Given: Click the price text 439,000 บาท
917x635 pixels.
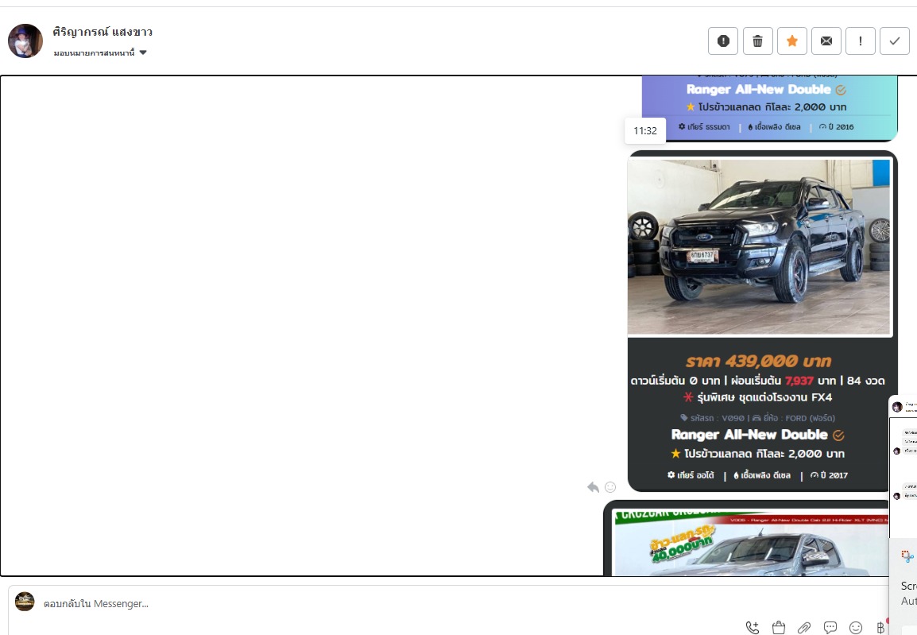Looking at the screenshot, I should coord(759,361).
